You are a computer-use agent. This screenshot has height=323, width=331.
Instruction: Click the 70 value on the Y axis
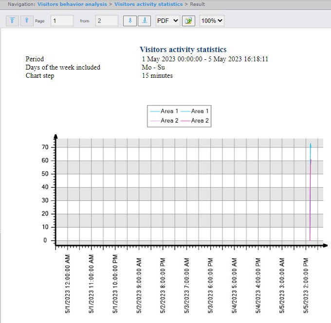tap(44, 147)
